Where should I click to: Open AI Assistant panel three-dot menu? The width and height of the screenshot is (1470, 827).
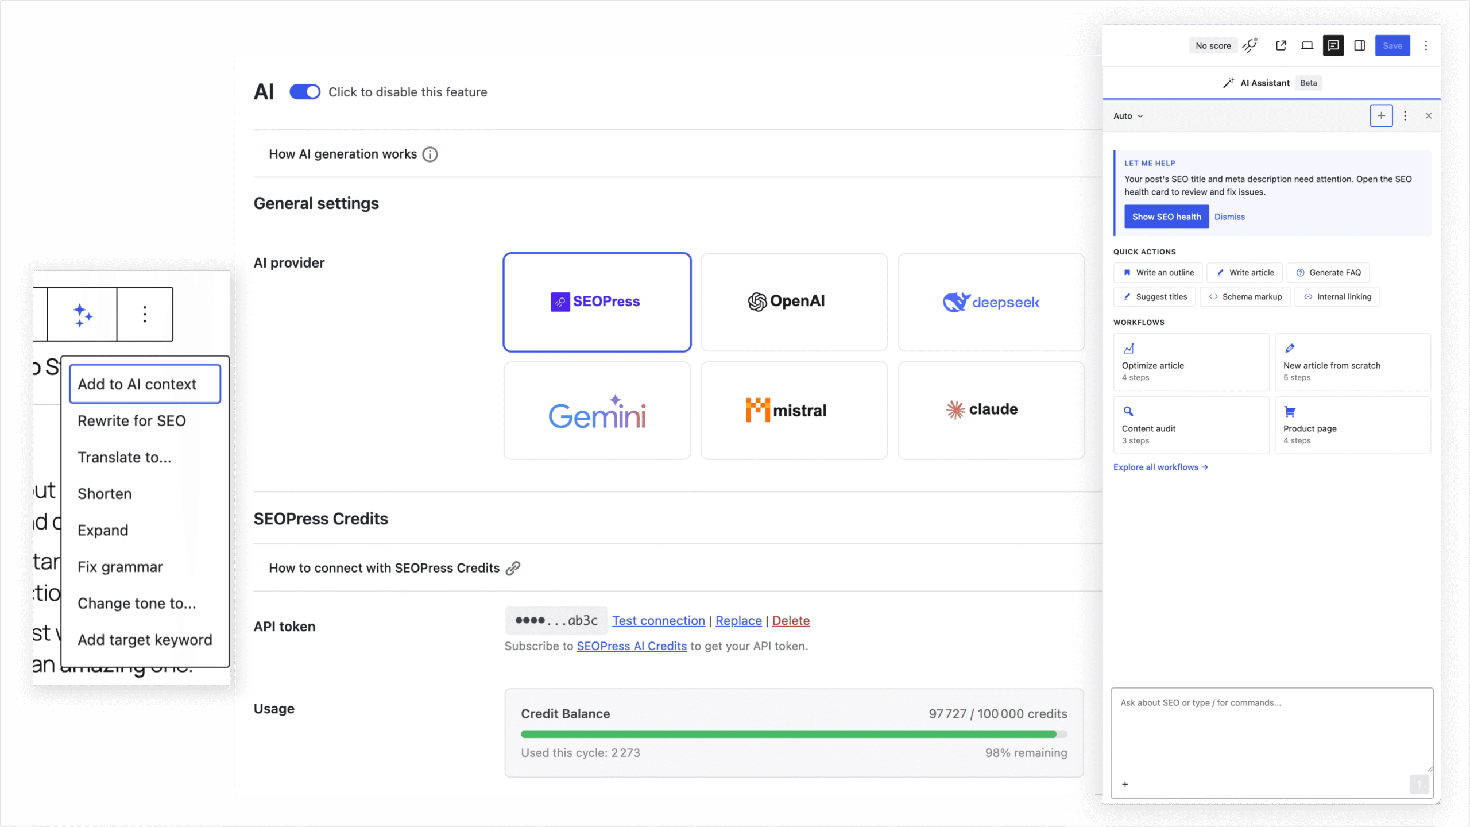point(1405,115)
